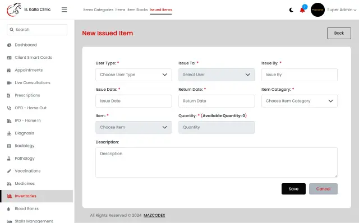The image size is (359, 223).
Task: Open the Choose Item Category dropdown
Action: coord(299,101)
